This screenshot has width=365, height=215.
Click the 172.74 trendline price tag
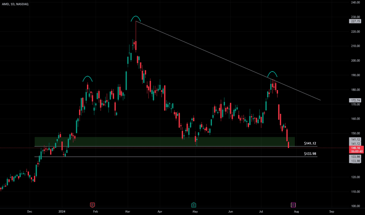(x=355, y=100)
